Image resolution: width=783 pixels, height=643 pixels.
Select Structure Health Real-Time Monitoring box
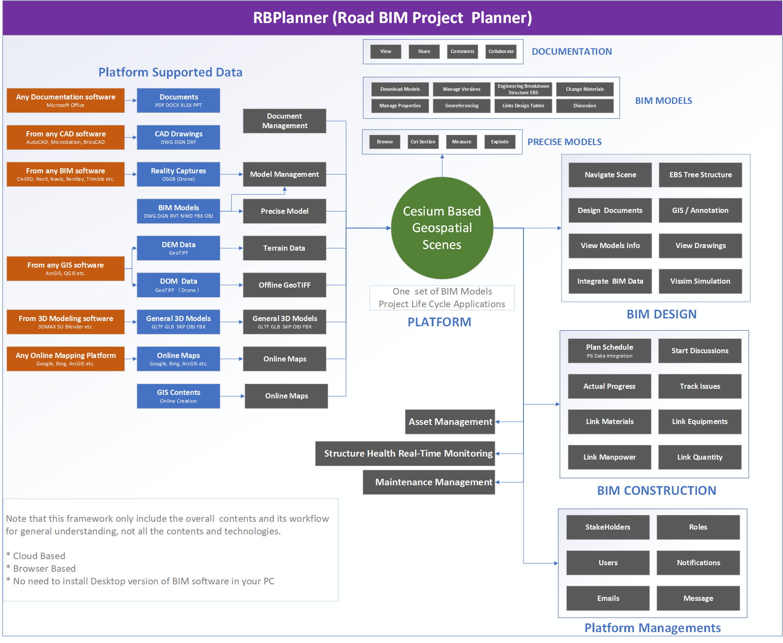coord(405,454)
